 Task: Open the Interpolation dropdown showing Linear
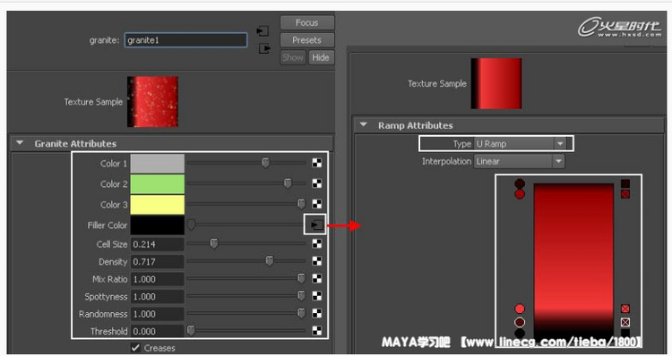(x=519, y=161)
